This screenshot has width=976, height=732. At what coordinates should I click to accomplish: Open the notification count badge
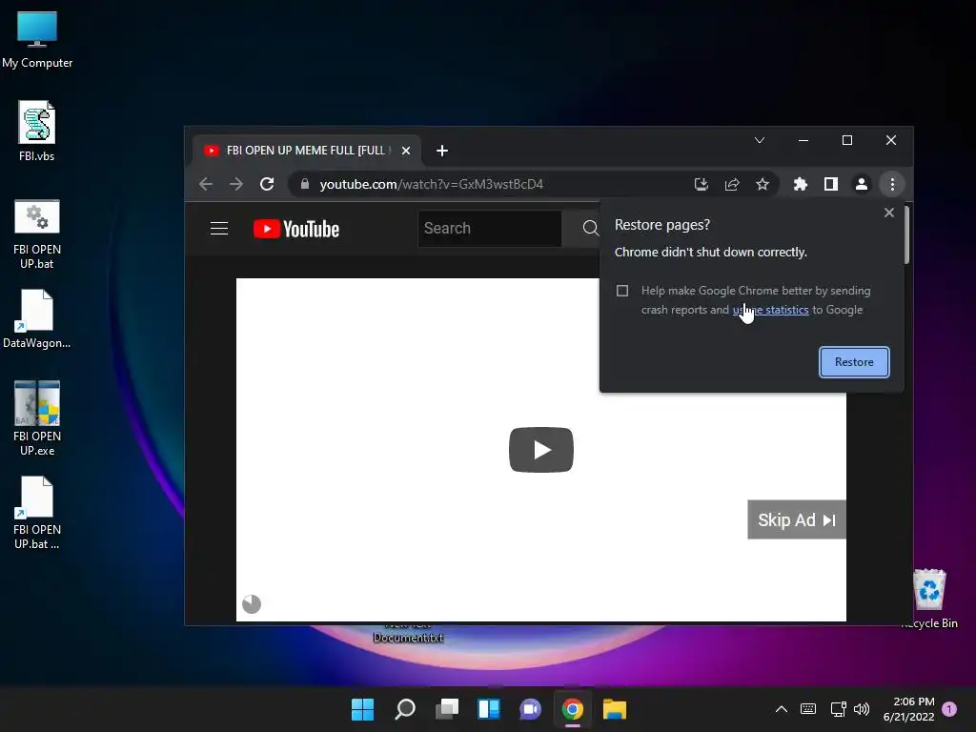pos(949,709)
